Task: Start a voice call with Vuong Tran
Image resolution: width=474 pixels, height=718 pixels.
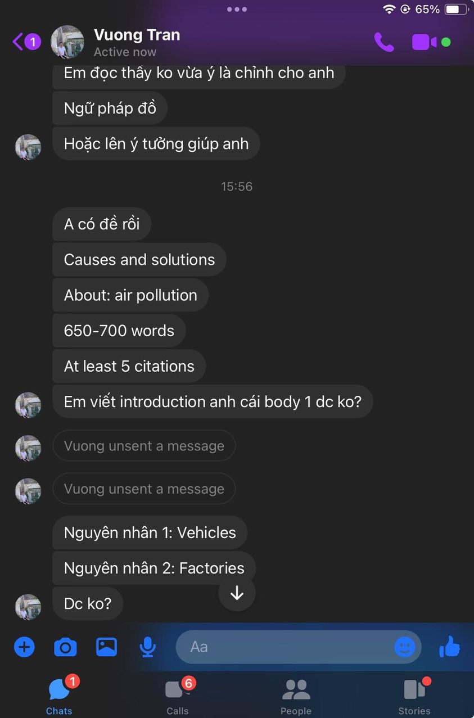Action: 384,42
